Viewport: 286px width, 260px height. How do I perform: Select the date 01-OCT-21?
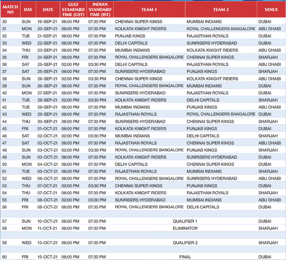pos(47,129)
